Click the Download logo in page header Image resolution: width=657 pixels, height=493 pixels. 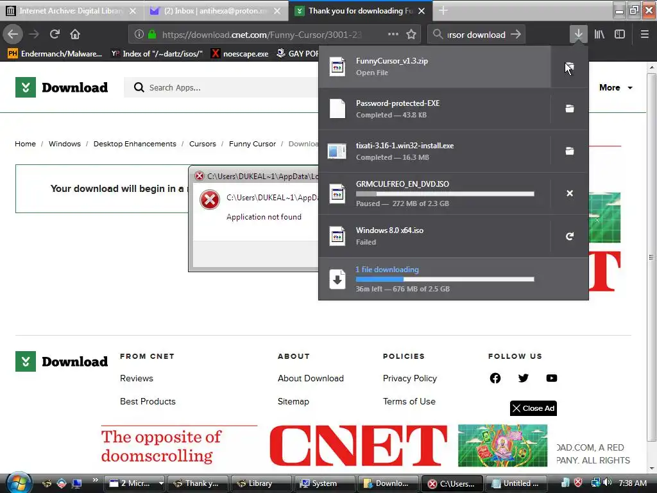(x=62, y=87)
